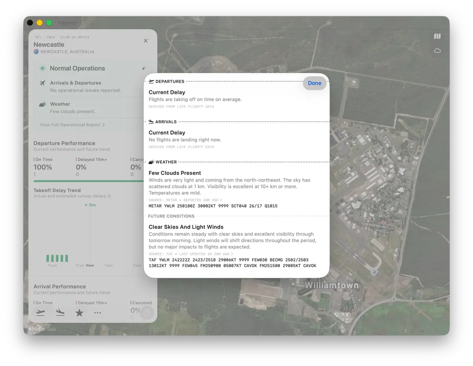Image resolution: width=473 pixels, height=366 pixels.
Task: Select the arrivals landing airplane icon
Action: [60, 313]
